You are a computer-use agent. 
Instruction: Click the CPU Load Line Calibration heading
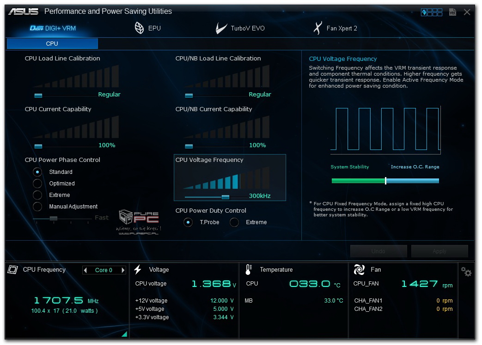[62, 58]
